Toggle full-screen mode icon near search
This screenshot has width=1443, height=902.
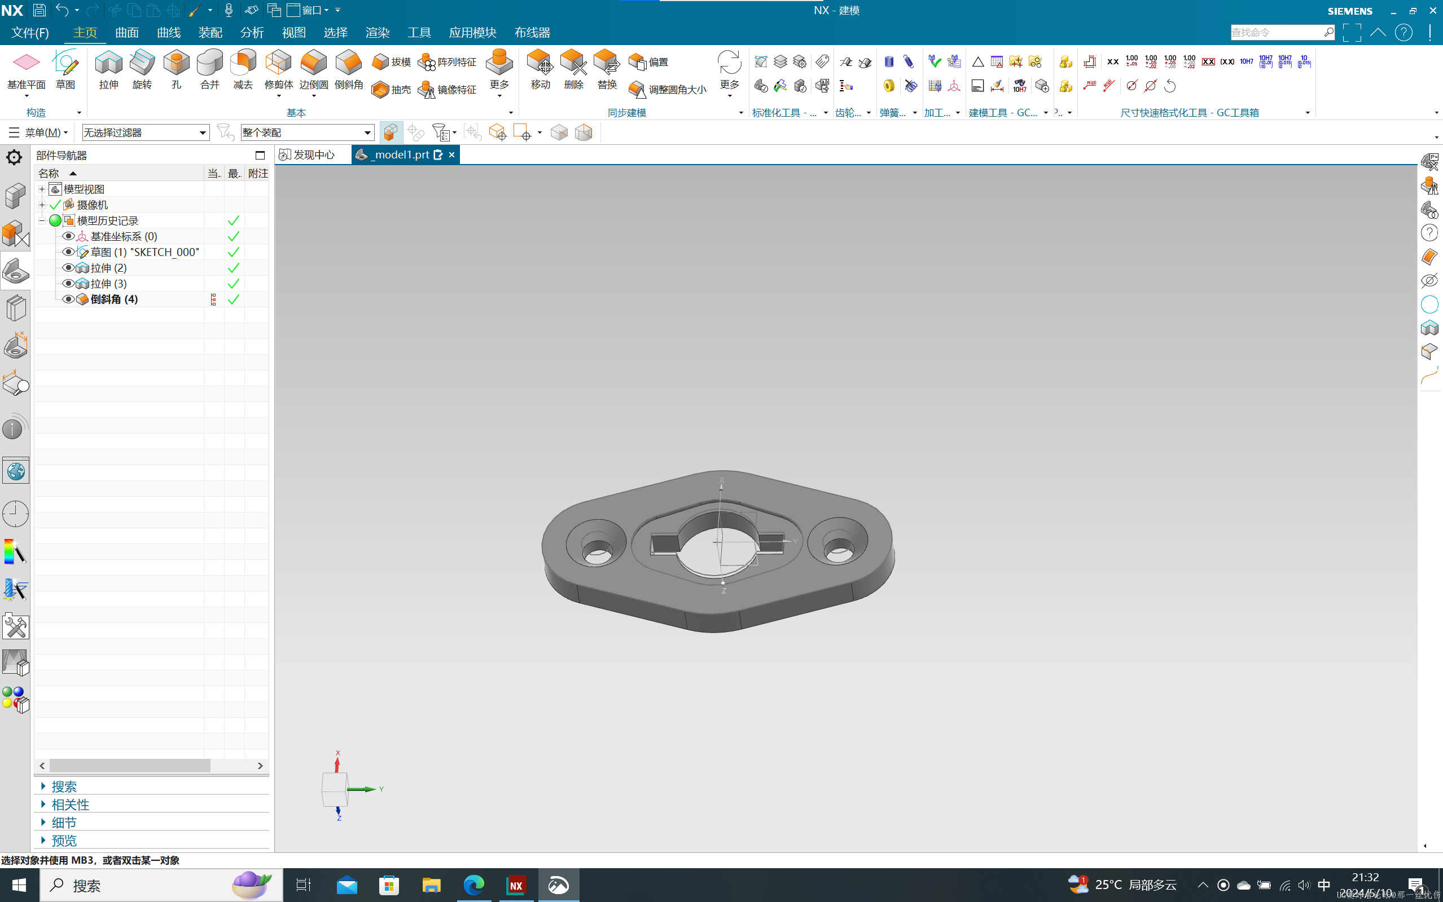click(1352, 32)
